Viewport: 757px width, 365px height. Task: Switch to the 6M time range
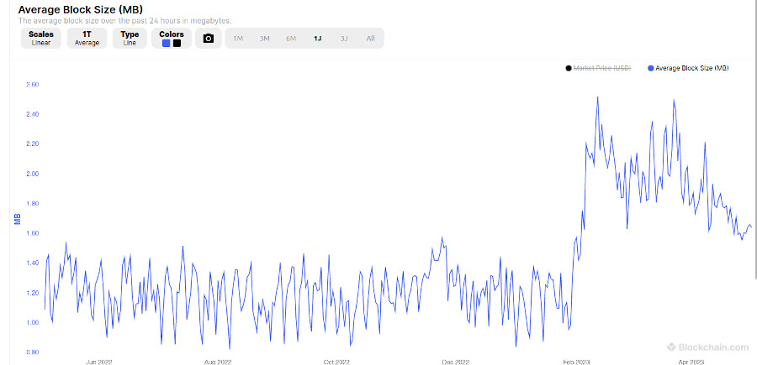(x=291, y=39)
